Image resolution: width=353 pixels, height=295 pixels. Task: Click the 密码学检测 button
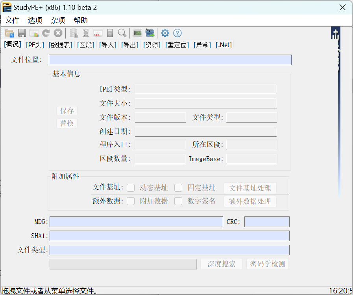pos(268,264)
